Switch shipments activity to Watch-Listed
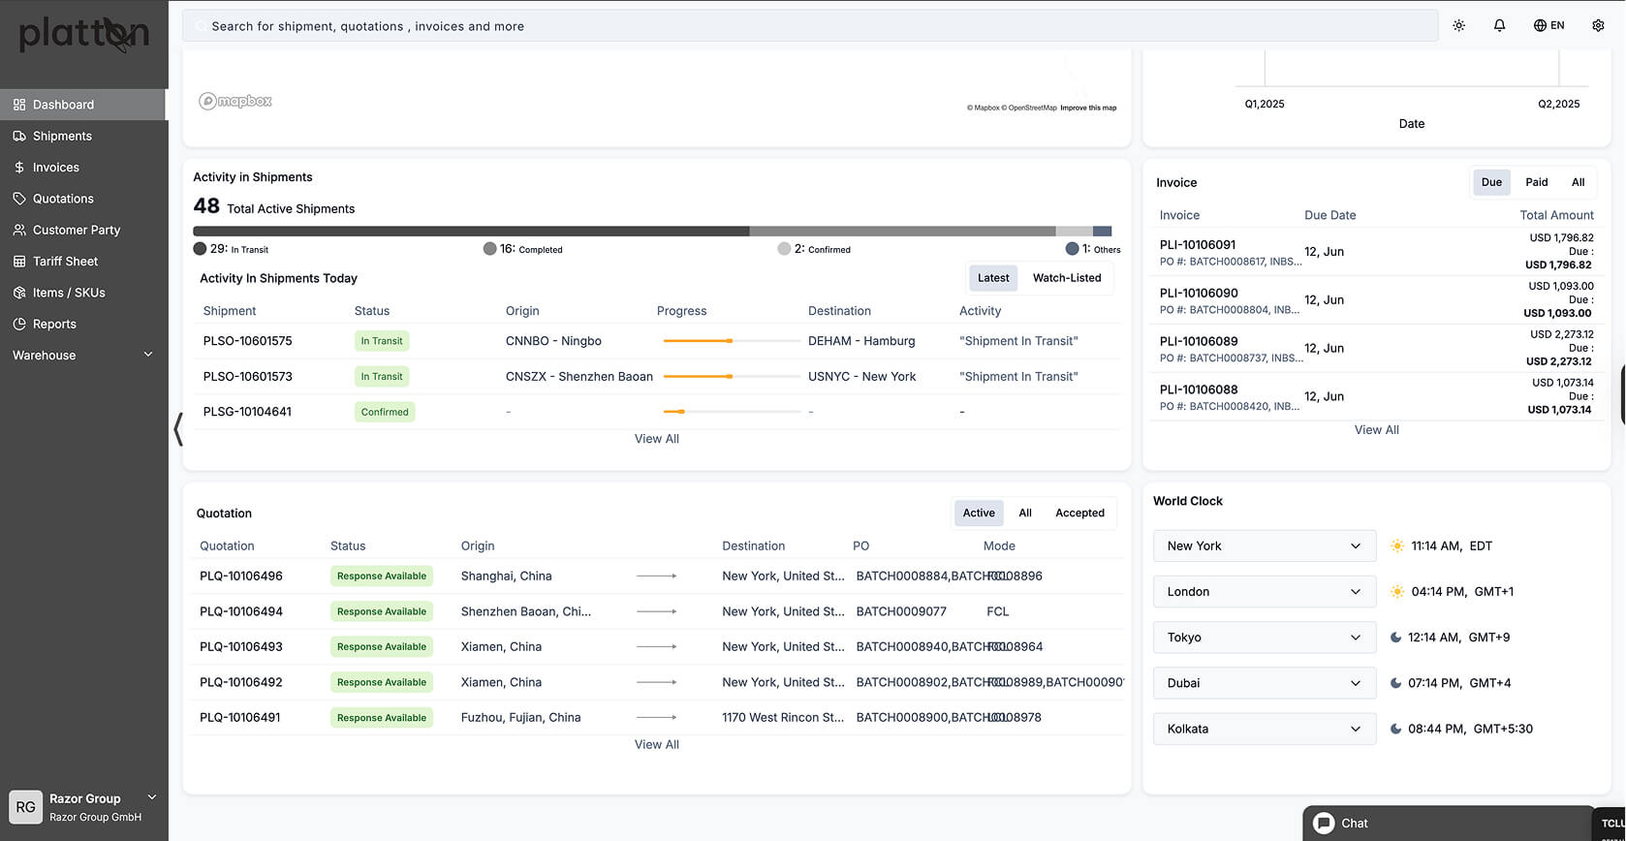Viewport: 1626px width, 841px height. (1066, 278)
